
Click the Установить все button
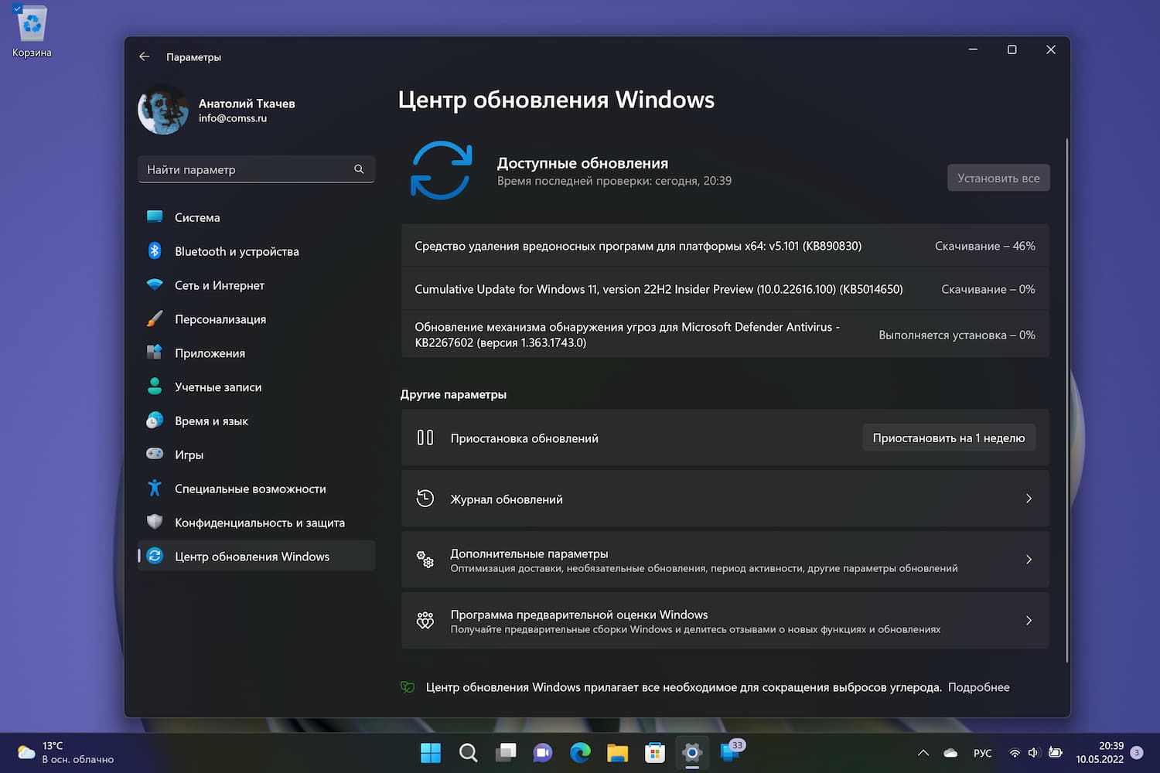(998, 177)
